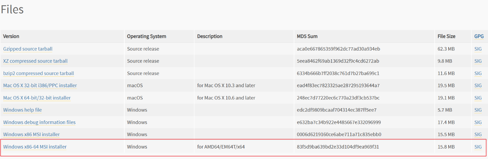Open SIG for Windows x86-64 MSI installer
Image resolution: width=488 pixels, height=159 pixels.
pyautogui.click(x=478, y=147)
